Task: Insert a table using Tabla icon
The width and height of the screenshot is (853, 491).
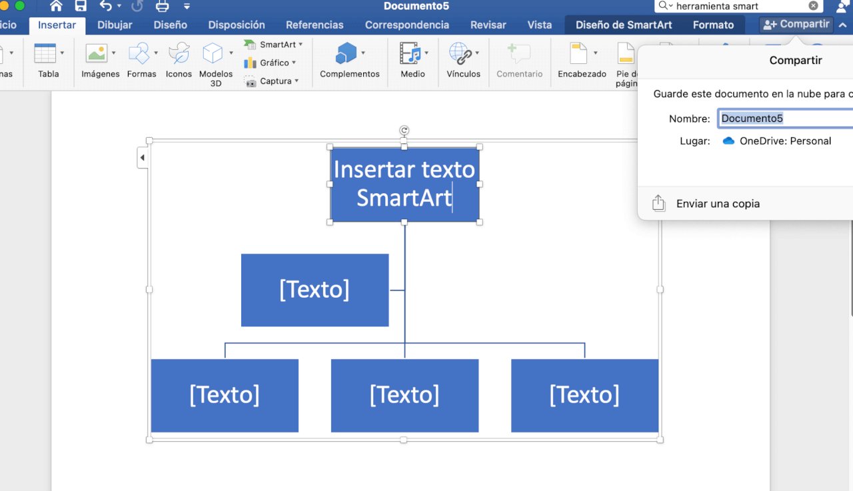Action: pos(45,53)
